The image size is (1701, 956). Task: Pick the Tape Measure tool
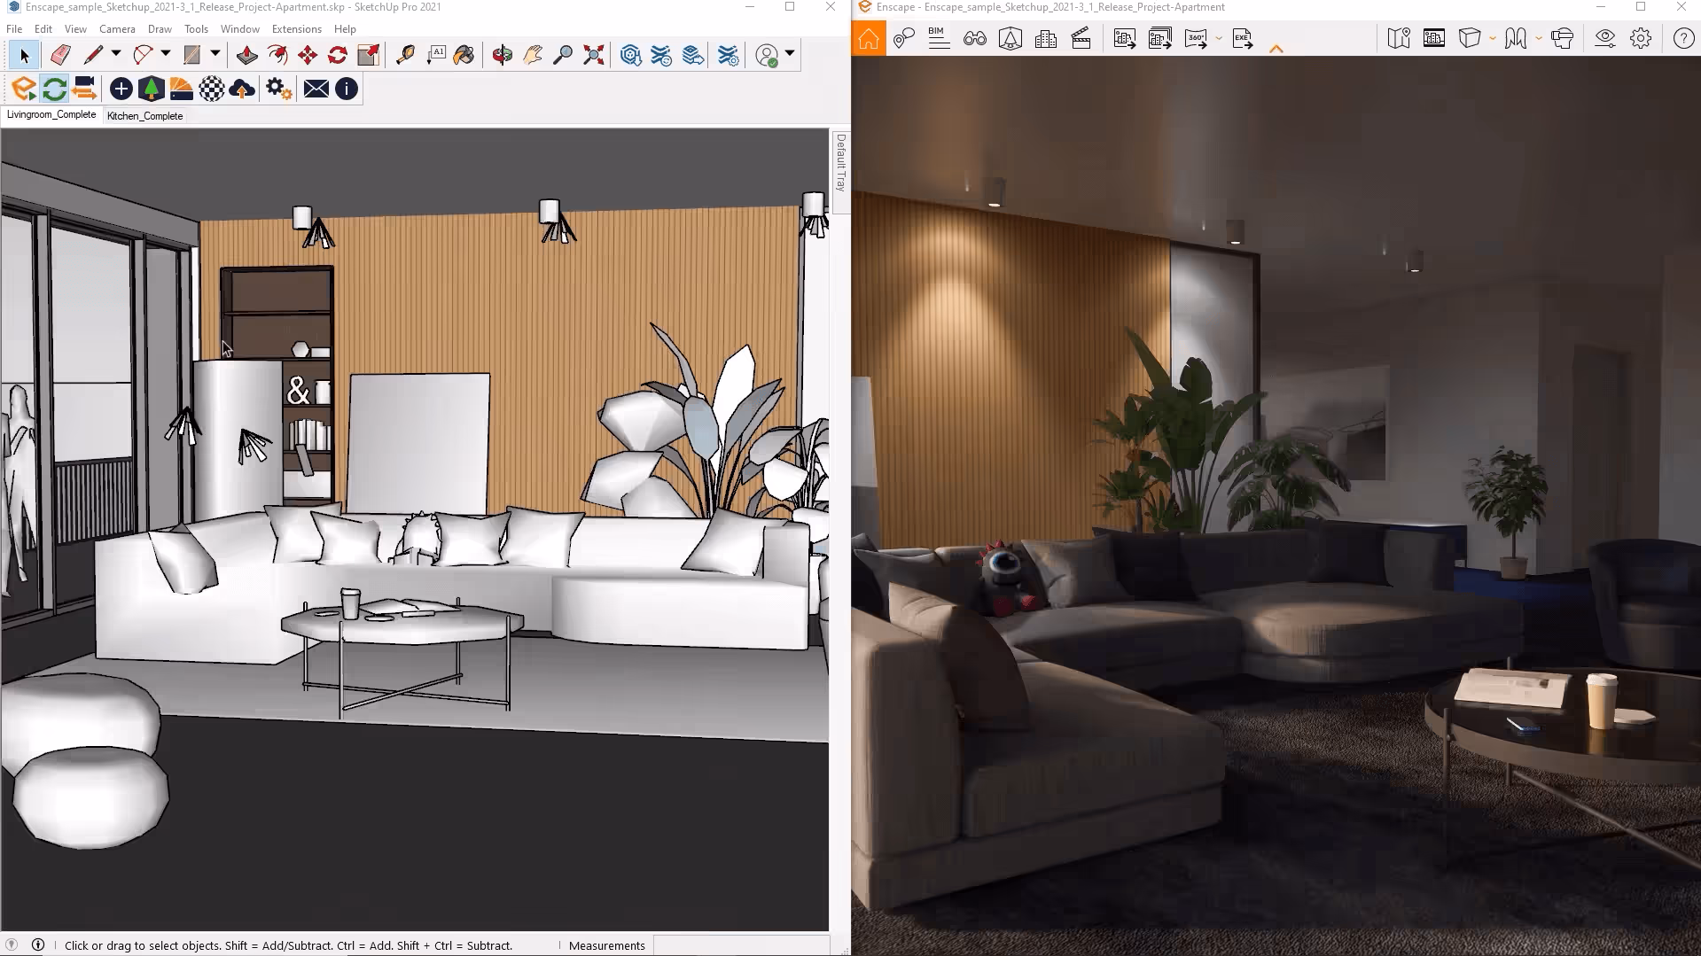click(x=405, y=55)
